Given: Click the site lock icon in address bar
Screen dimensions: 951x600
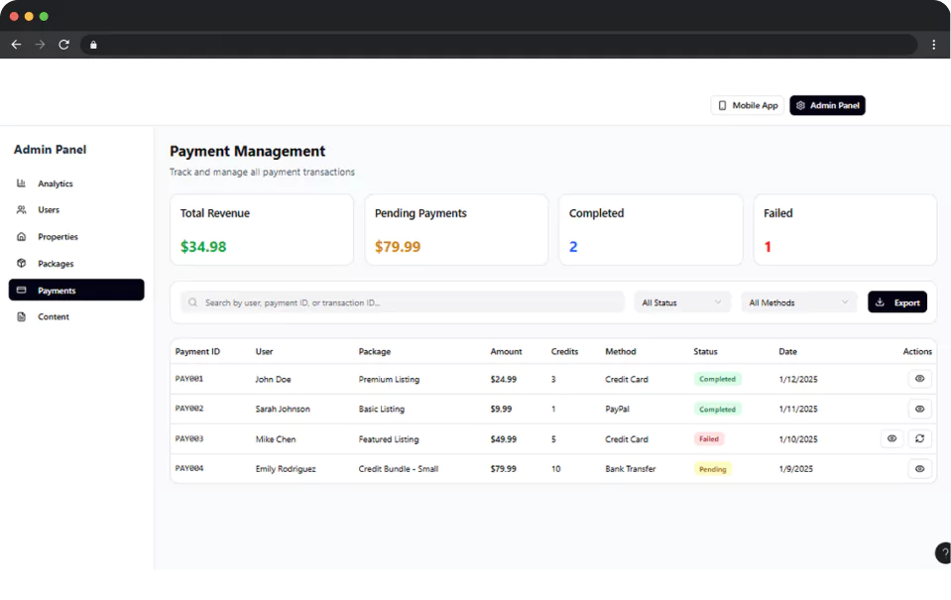Looking at the screenshot, I should 93,45.
